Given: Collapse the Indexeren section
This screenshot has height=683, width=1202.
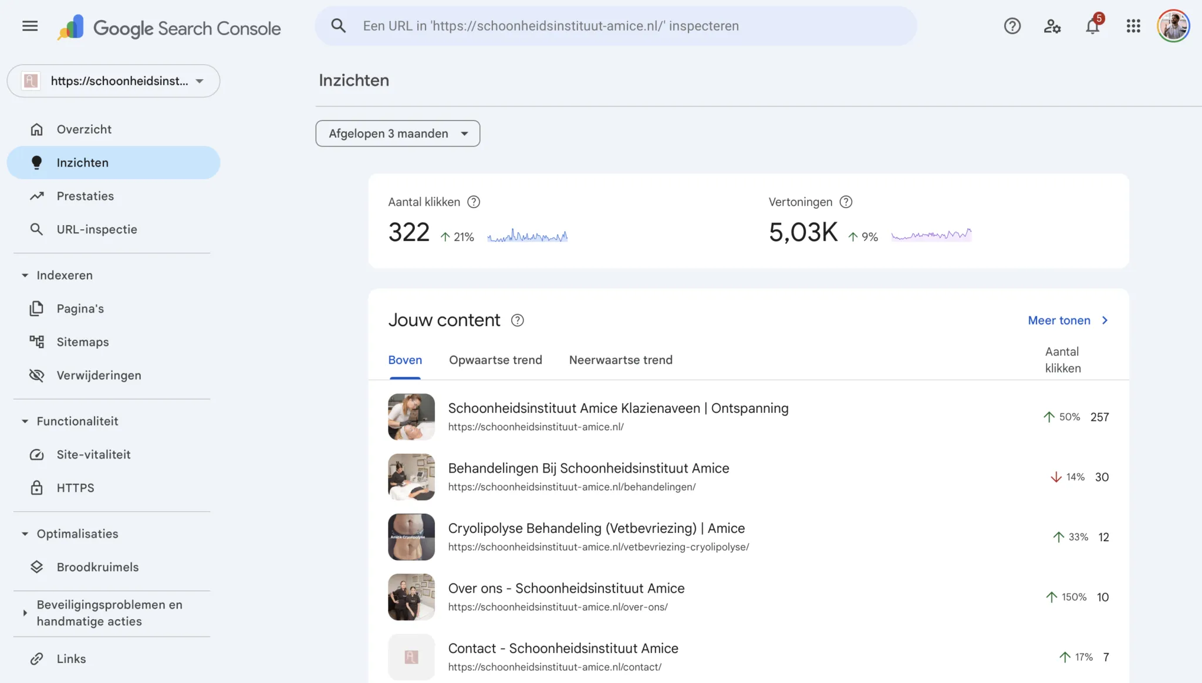Looking at the screenshot, I should tap(25, 275).
